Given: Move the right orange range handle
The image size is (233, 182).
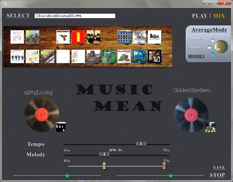Looking at the screenshot, I should coord(164,166).
